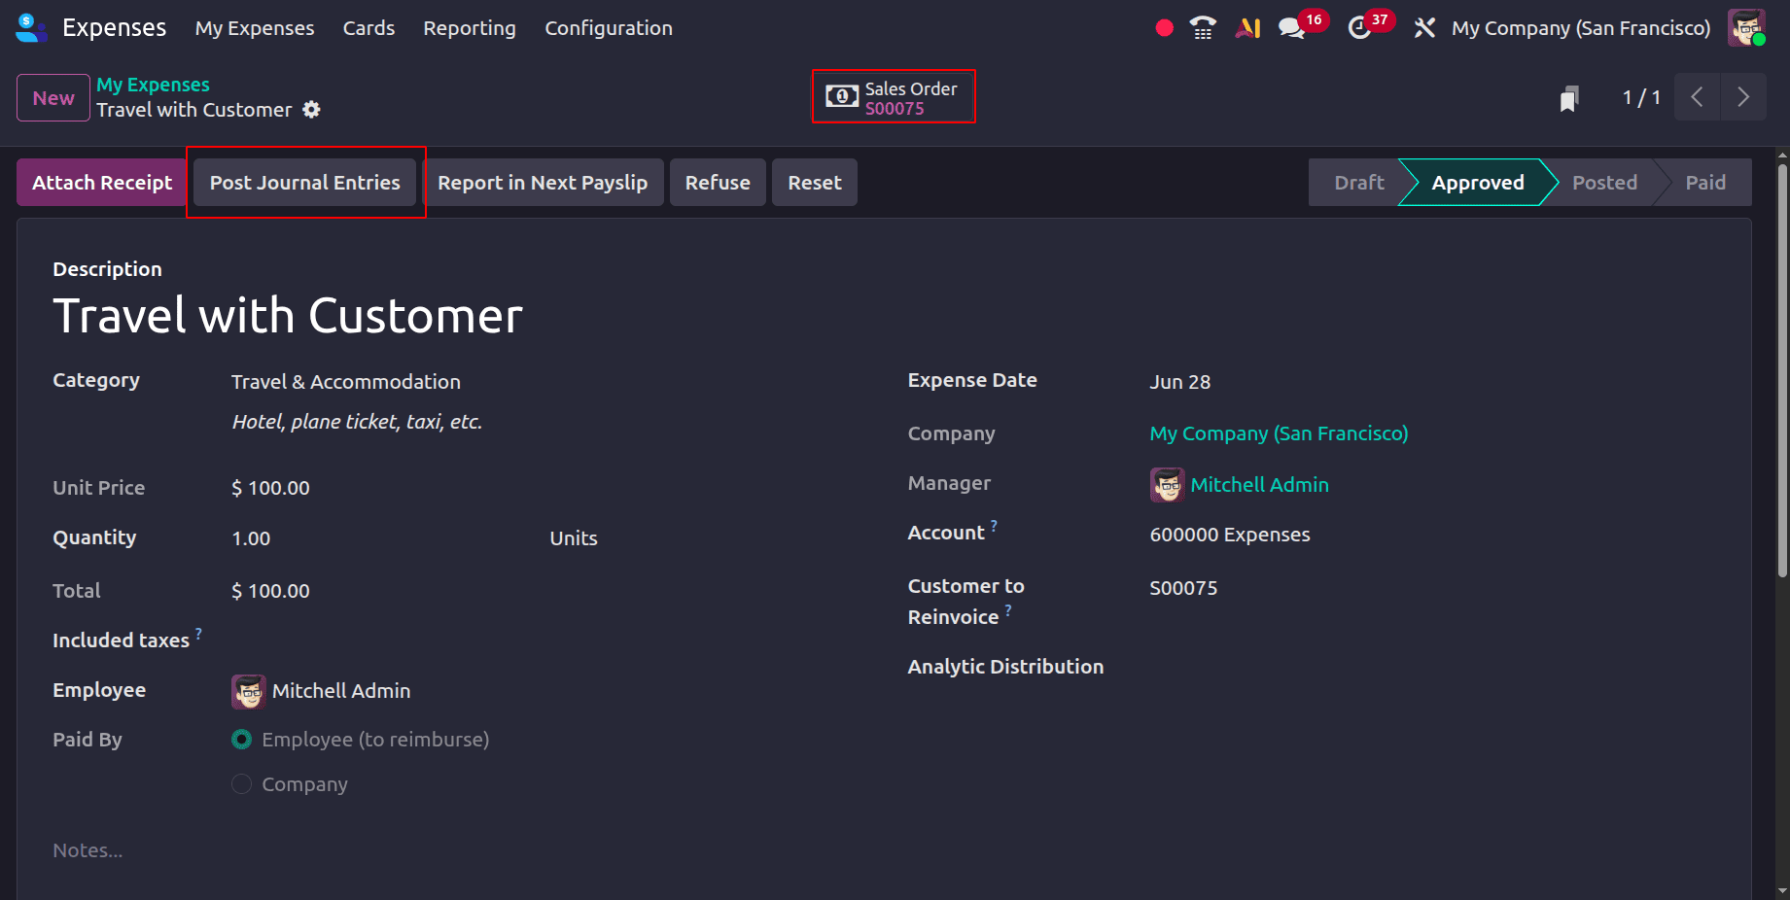Click the Reset button
The height and width of the screenshot is (900, 1790).
(x=815, y=183)
